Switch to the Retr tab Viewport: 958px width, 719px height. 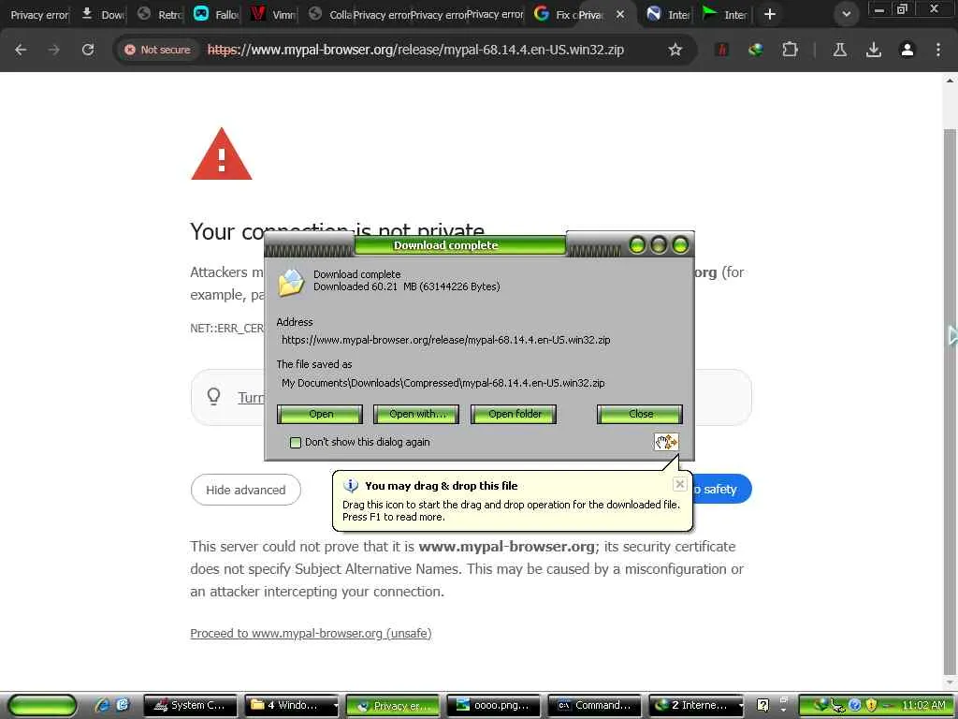159,14
